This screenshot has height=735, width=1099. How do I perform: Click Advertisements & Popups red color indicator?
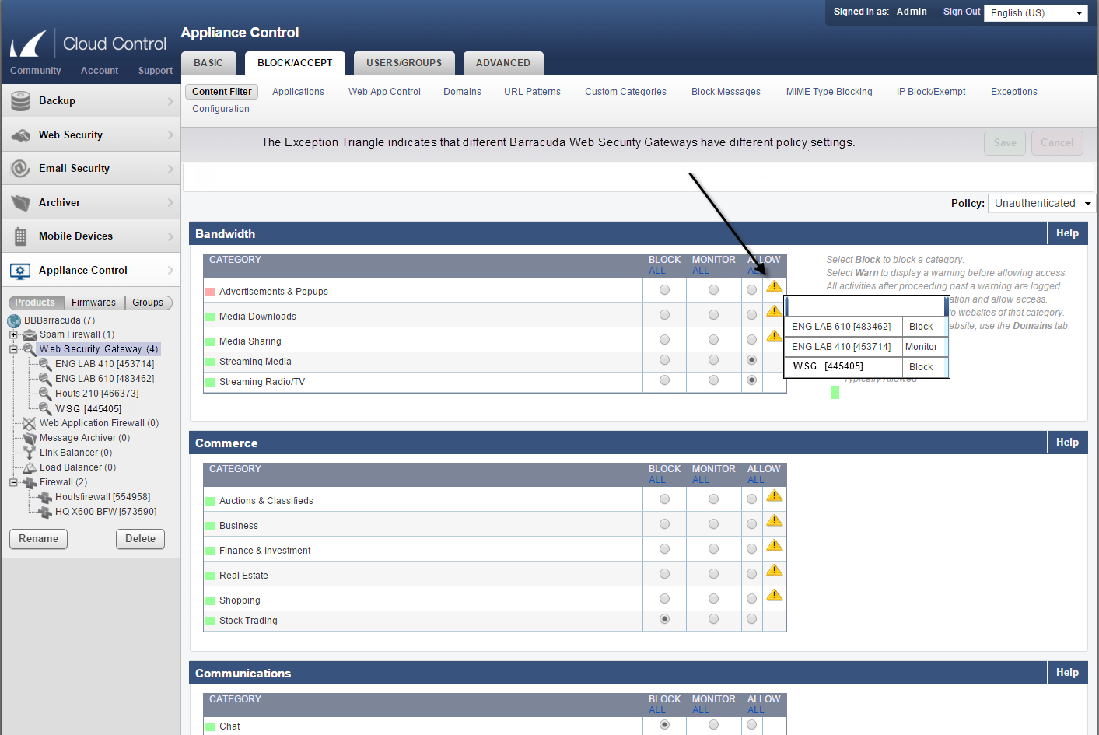tap(210, 292)
